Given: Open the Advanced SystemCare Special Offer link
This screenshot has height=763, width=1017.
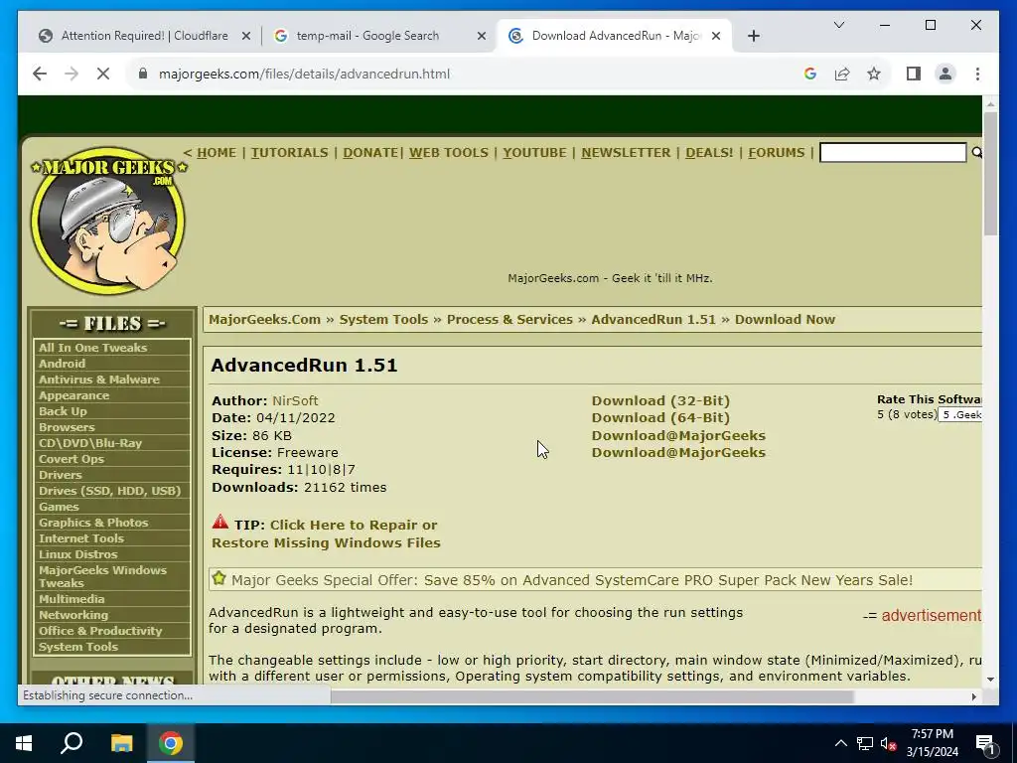Looking at the screenshot, I should 571,580.
